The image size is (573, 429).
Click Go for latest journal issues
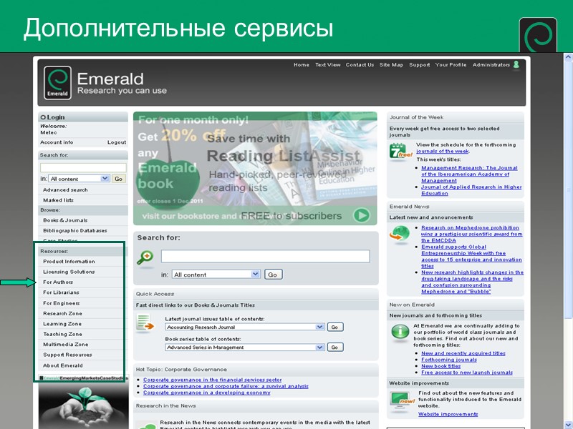(334, 327)
